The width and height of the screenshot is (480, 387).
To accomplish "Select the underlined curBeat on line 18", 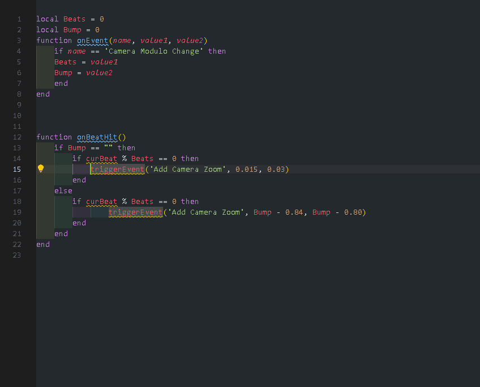I will [101, 201].
